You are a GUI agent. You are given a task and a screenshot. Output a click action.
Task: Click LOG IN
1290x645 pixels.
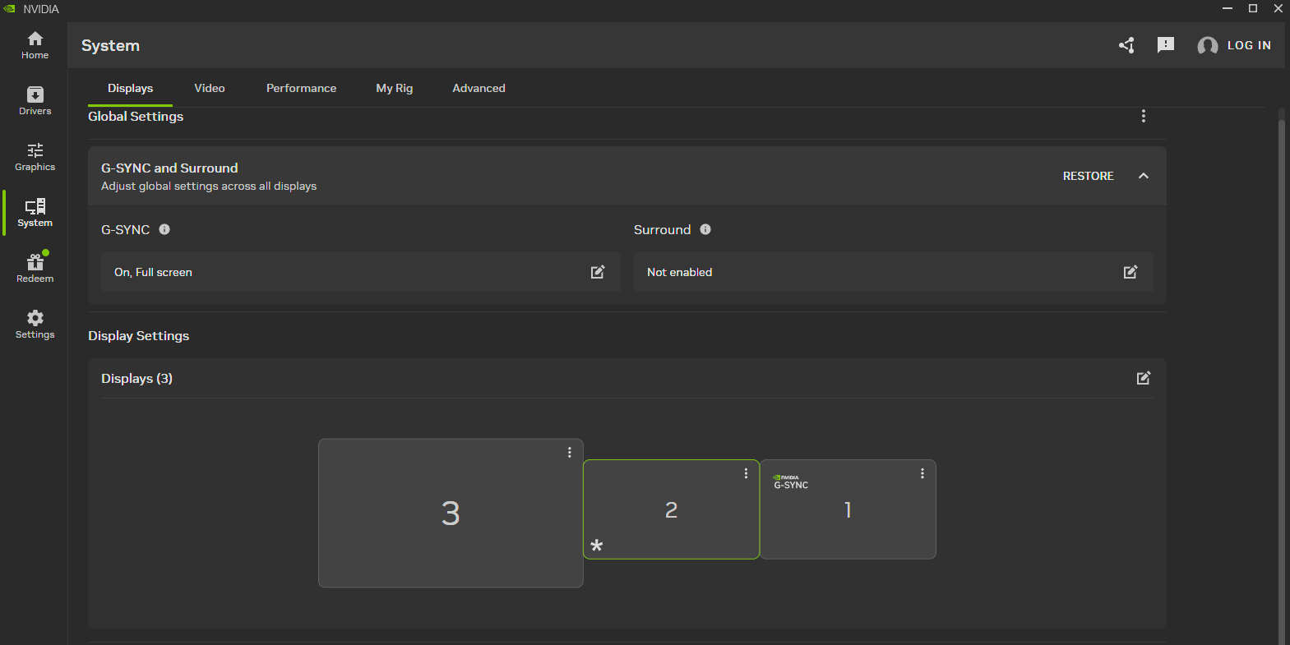1249,45
